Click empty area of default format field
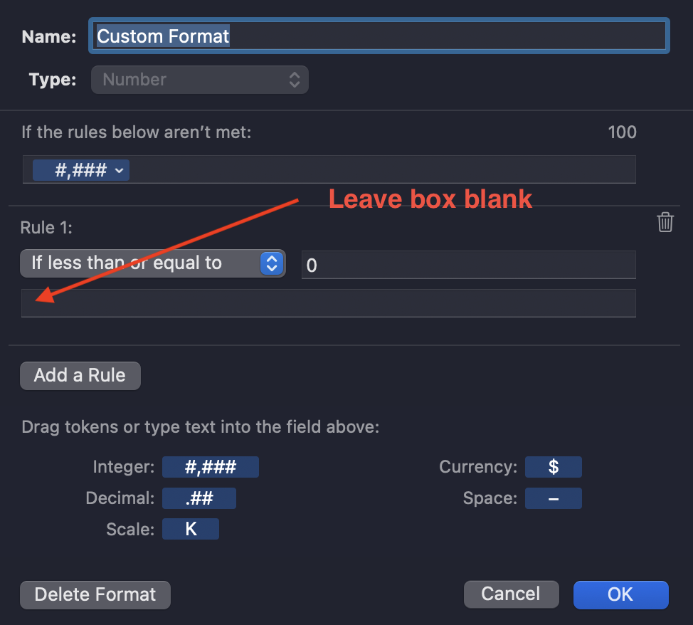This screenshot has height=625, width=693. pos(384,170)
